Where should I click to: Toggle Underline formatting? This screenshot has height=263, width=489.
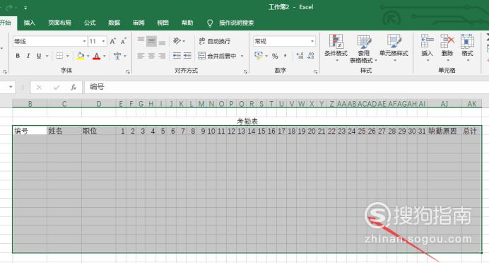(x=39, y=56)
